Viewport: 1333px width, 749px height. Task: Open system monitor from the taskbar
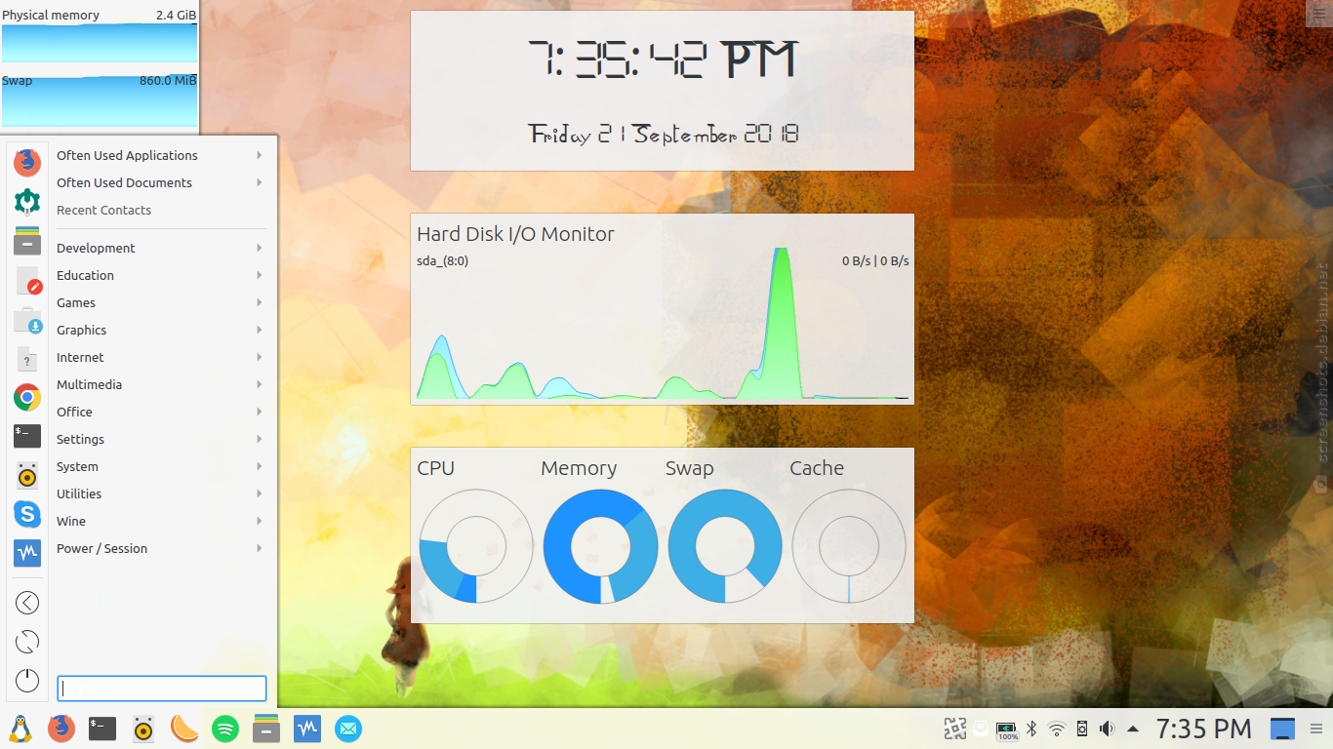click(307, 729)
